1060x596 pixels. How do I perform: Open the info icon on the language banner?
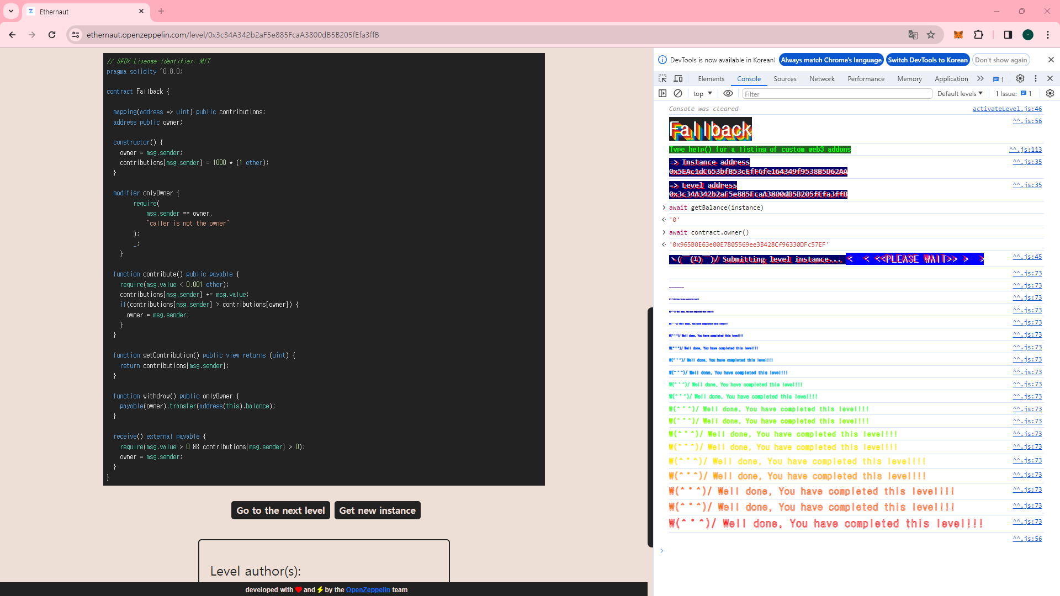pos(662,60)
